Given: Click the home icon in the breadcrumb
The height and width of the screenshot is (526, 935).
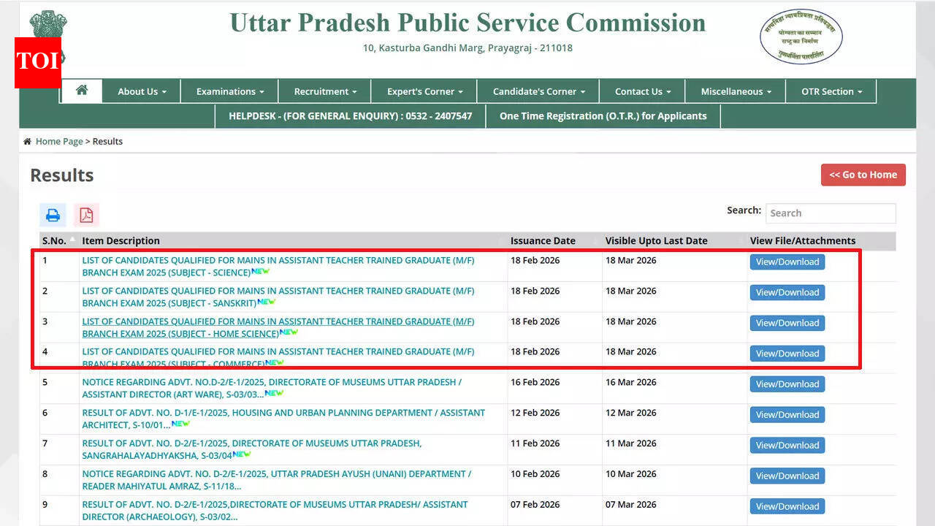Looking at the screenshot, I should pyautogui.click(x=27, y=141).
